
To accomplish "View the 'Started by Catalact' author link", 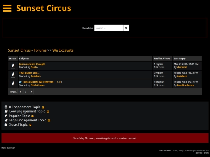I will [36, 76].
